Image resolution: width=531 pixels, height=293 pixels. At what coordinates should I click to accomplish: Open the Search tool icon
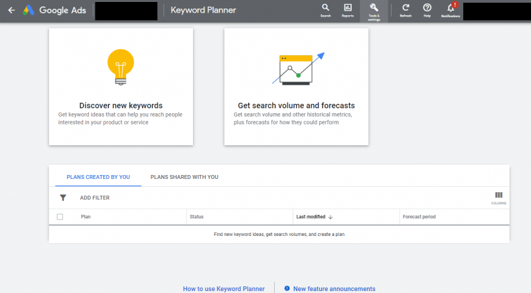(x=325, y=9)
